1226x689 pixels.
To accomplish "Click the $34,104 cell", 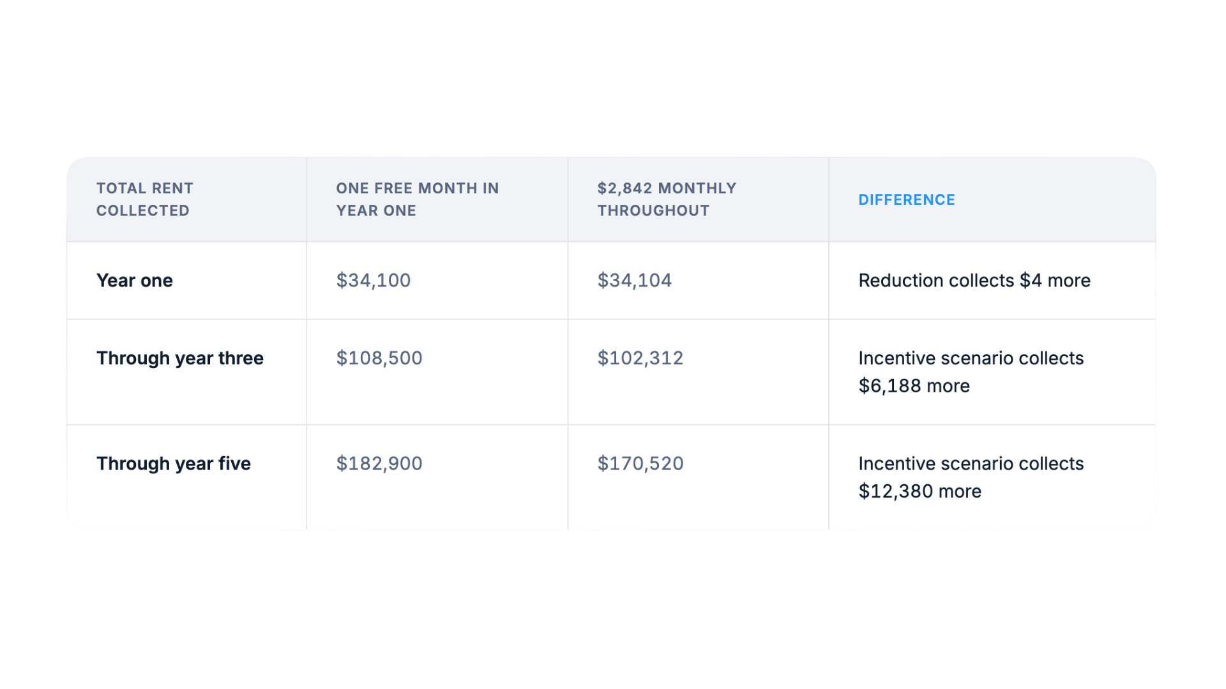I will (x=635, y=280).
